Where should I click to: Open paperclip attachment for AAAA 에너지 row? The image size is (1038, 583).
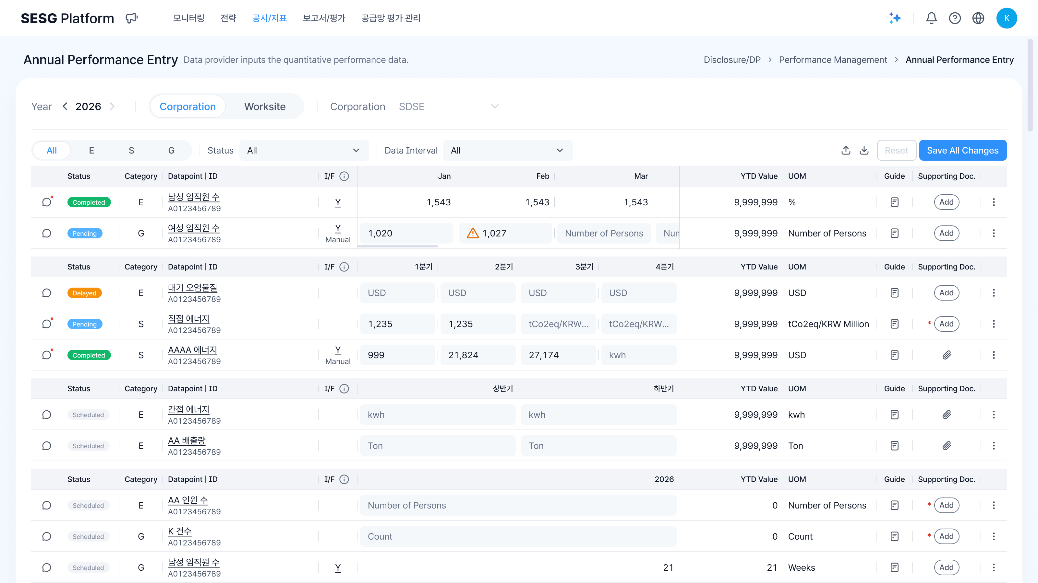pos(947,355)
